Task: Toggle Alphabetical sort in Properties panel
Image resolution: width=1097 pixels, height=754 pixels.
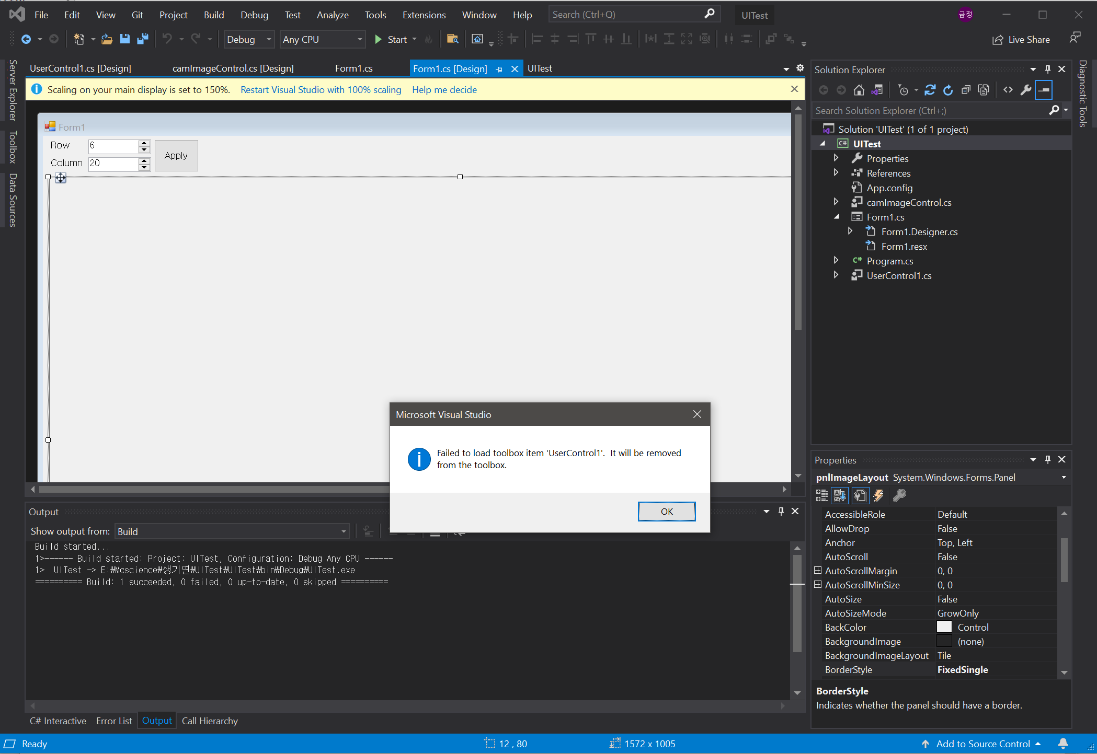Action: [840, 495]
